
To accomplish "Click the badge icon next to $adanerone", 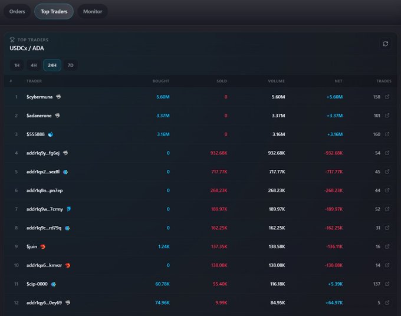I will 57,116.
